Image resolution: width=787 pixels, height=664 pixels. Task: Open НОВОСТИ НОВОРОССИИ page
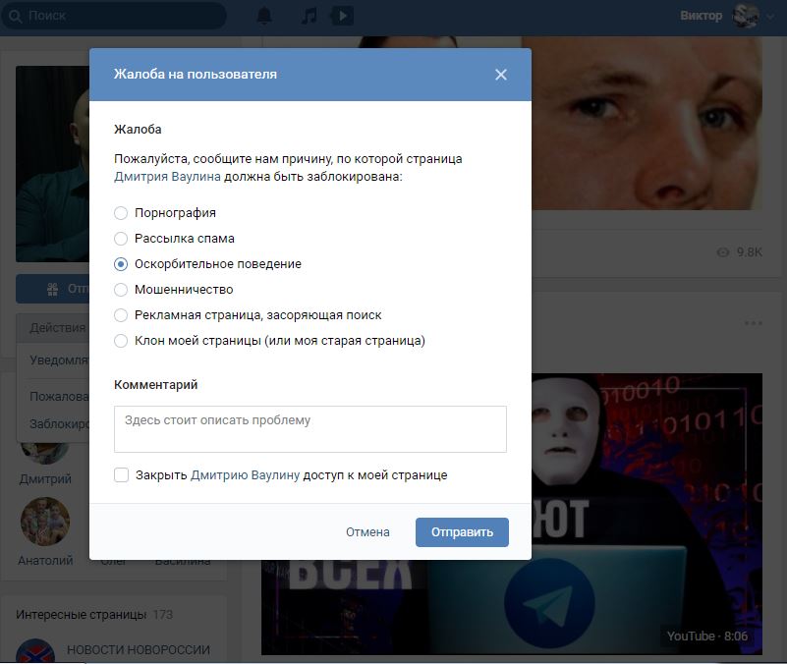point(139,649)
